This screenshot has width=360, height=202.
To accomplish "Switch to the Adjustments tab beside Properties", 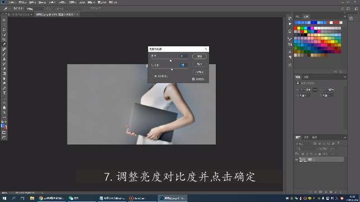I will [x=306, y=77].
